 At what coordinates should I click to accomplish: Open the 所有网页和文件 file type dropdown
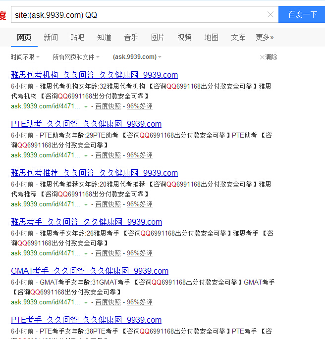click(76, 57)
